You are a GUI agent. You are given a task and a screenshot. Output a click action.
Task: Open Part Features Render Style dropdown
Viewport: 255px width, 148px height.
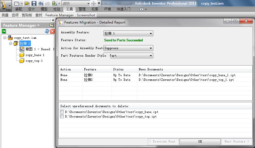(x=128, y=55)
